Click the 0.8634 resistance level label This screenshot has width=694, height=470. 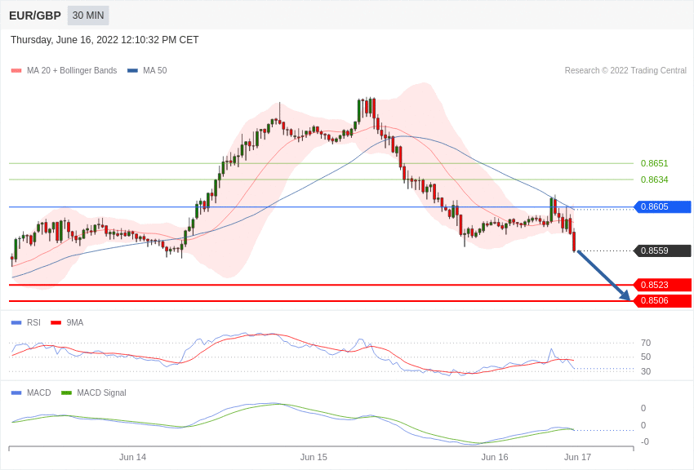coord(654,180)
